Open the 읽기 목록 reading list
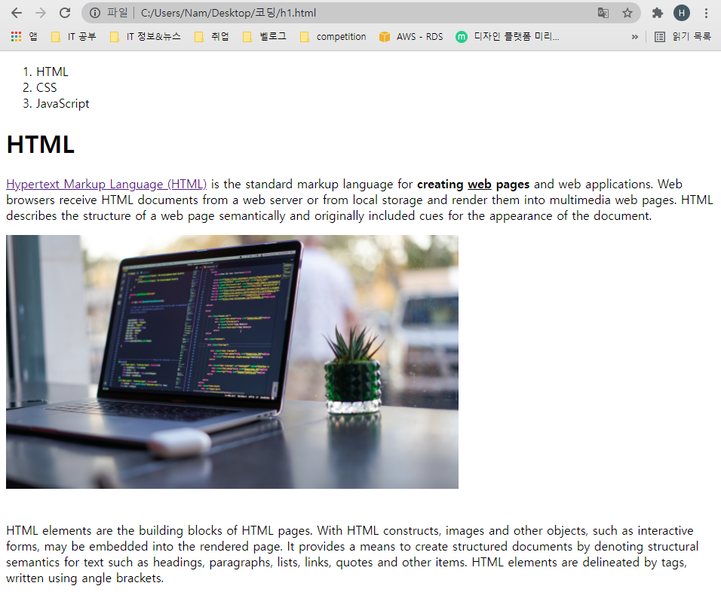The width and height of the screenshot is (721, 595). (x=683, y=37)
